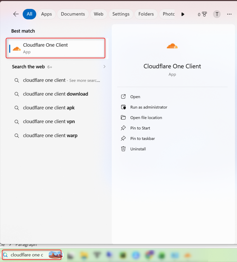
Task: Select the All filter tab
Action: pos(29,14)
